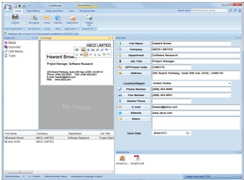
Task: Expand the Application dropdown arrow
Action: (72, 25)
